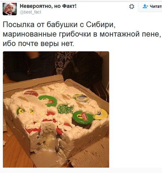Open the gear settings icon beside Читать
Image resolution: width=162 pixels, height=173 pixels.
pos(132,7)
